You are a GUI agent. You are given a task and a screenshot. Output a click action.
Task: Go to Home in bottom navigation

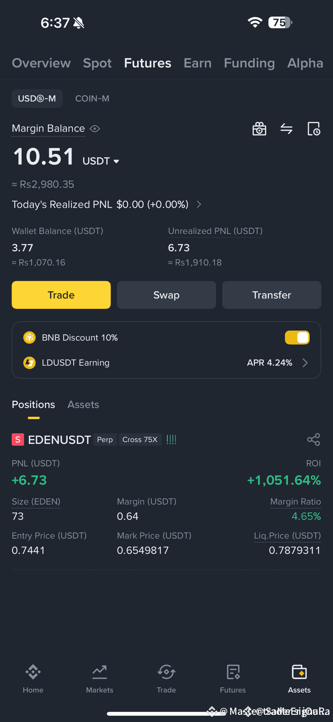pos(33,679)
